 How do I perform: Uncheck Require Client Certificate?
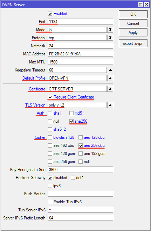pyautogui.click(x=50, y=97)
